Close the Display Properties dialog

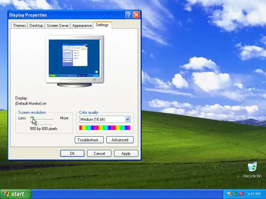point(136,15)
